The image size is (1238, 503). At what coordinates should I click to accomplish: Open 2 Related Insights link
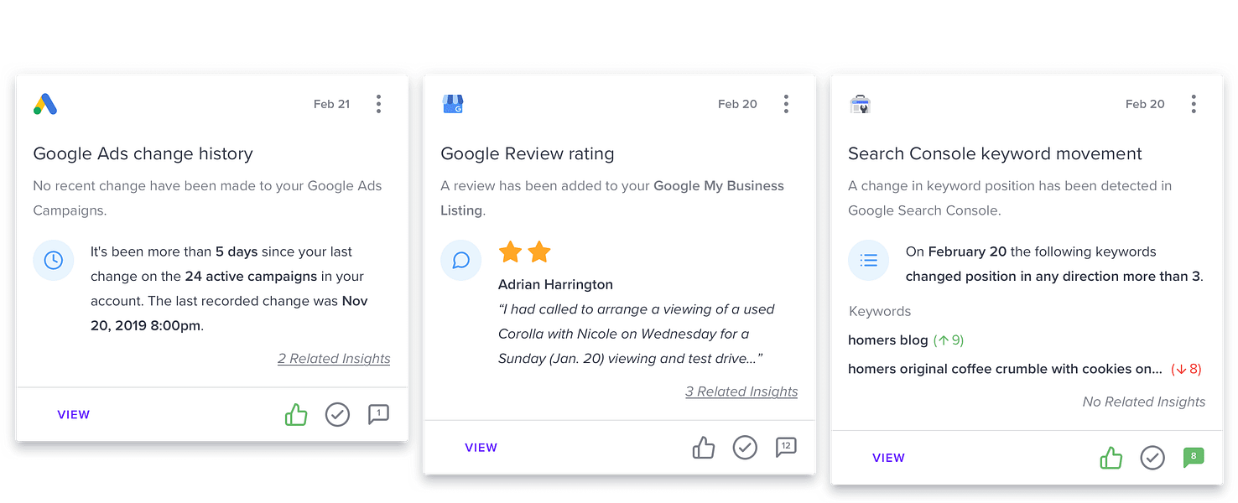[334, 359]
